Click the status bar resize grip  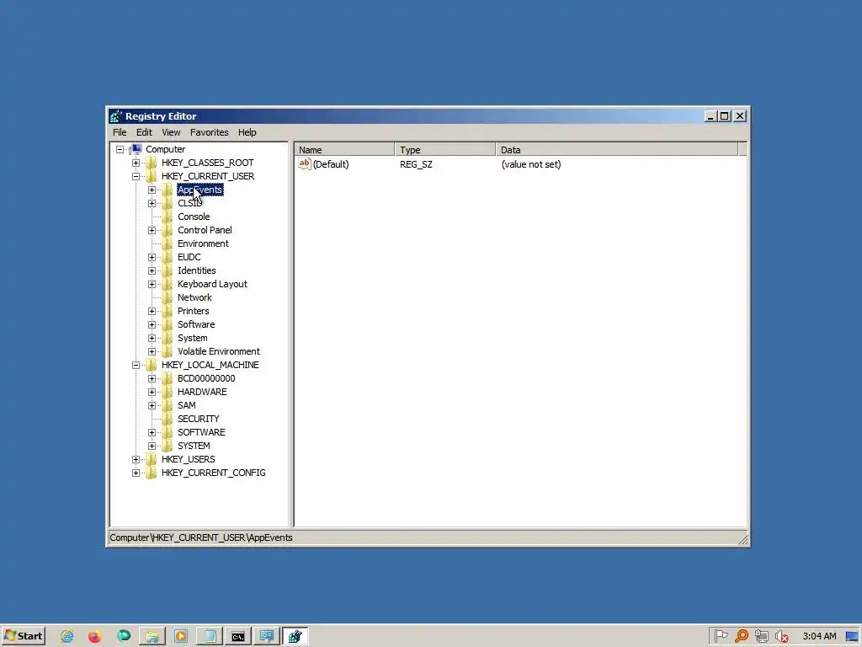(x=742, y=540)
